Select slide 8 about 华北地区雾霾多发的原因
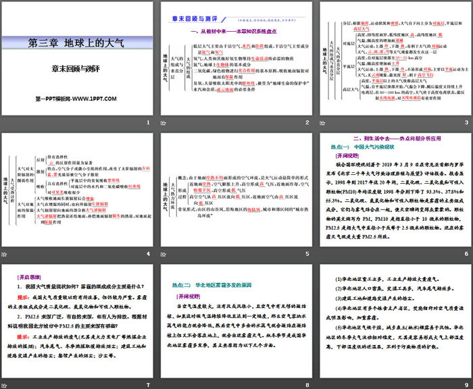473x389 pixels. click(x=236, y=321)
